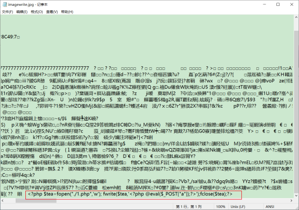Open the 编辑(E) Edit menu
The height and width of the screenshot is (210, 299).
pos(22,12)
